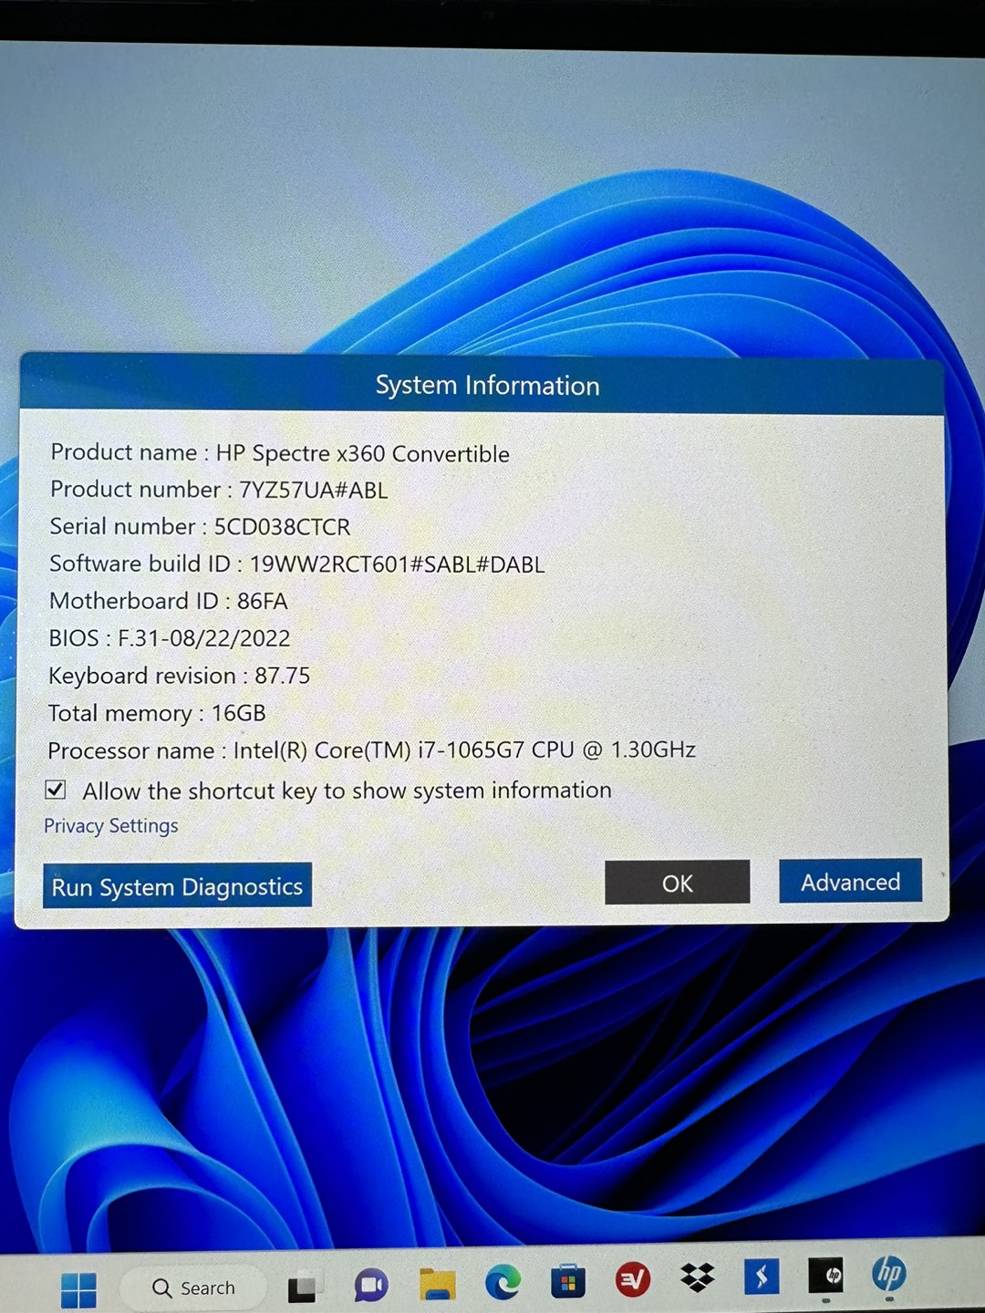This screenshot has width=985, height=1313.
Task: Open Dropbox from the taskbar
Action: point(698,1278)
